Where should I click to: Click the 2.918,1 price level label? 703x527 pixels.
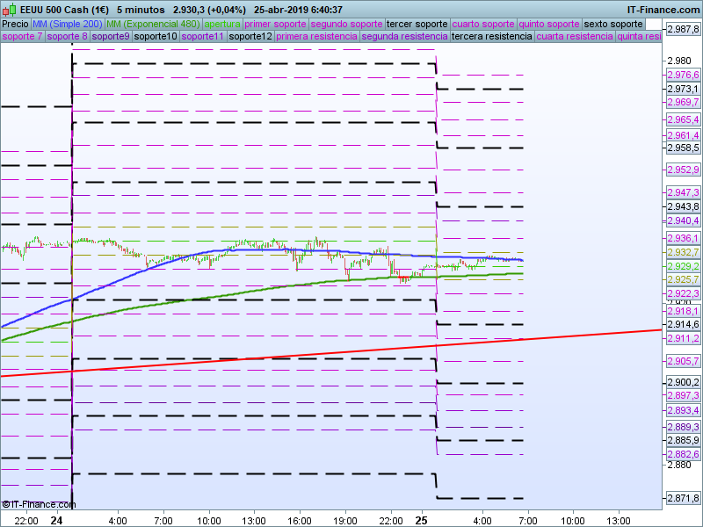(x=683, y=311)
